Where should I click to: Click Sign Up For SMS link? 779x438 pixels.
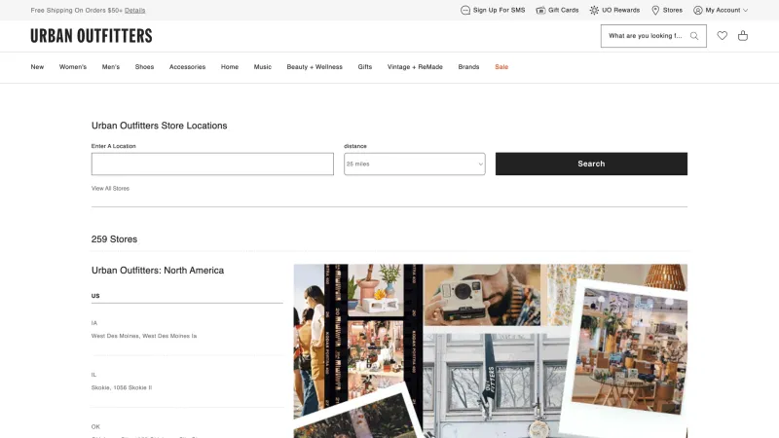pos(499,10)
